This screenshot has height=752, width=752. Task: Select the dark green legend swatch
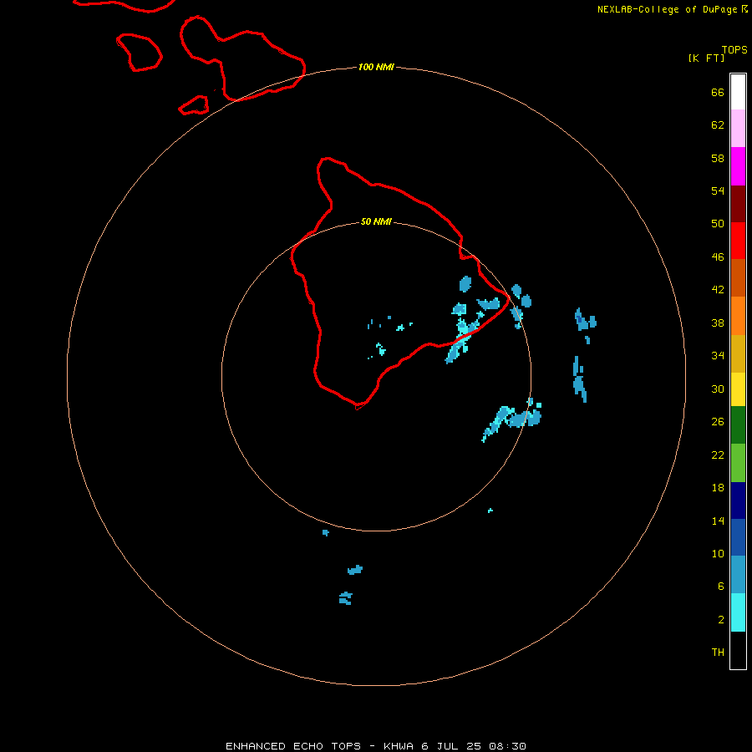(x=738, y=425)
